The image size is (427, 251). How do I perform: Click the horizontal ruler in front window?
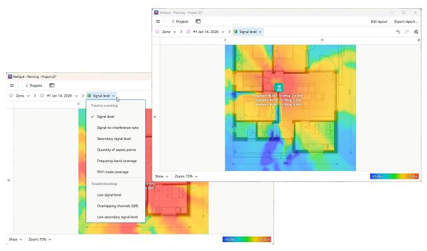tap(291, 41)
